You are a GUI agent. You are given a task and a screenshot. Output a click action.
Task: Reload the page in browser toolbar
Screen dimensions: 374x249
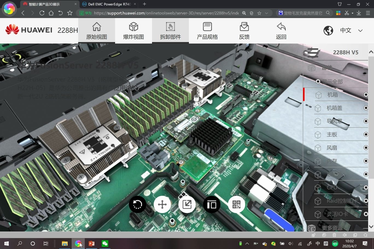(x=42, y=13)
